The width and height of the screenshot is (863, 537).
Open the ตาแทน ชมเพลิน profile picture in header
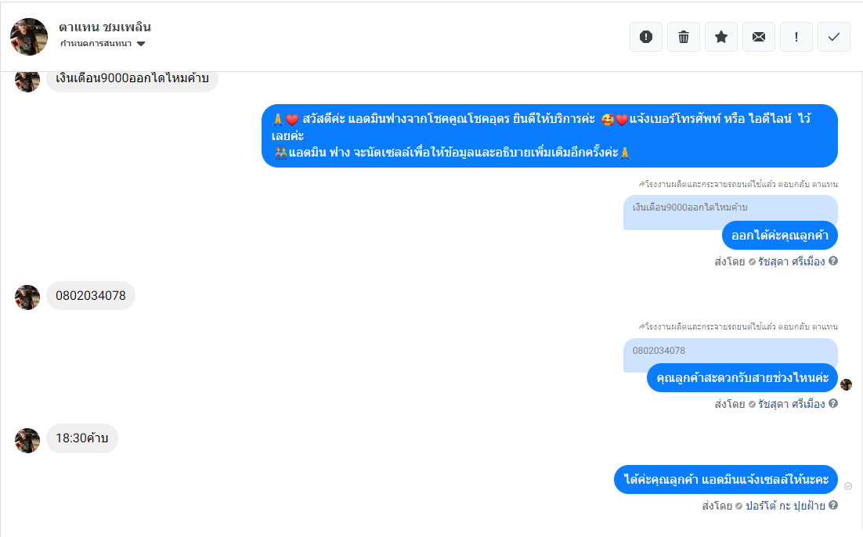tap(29, 37)
